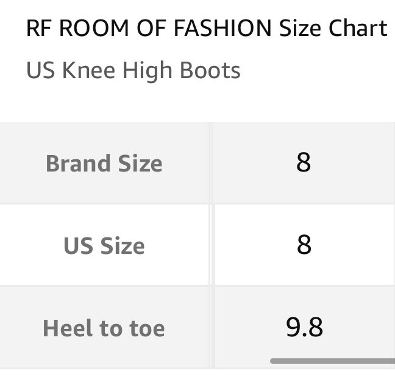Image resolution: width=395 pixels, height=376 pixels.
Task: Click the Brand Size value 8 cell
Action: (x=304, y=163)
